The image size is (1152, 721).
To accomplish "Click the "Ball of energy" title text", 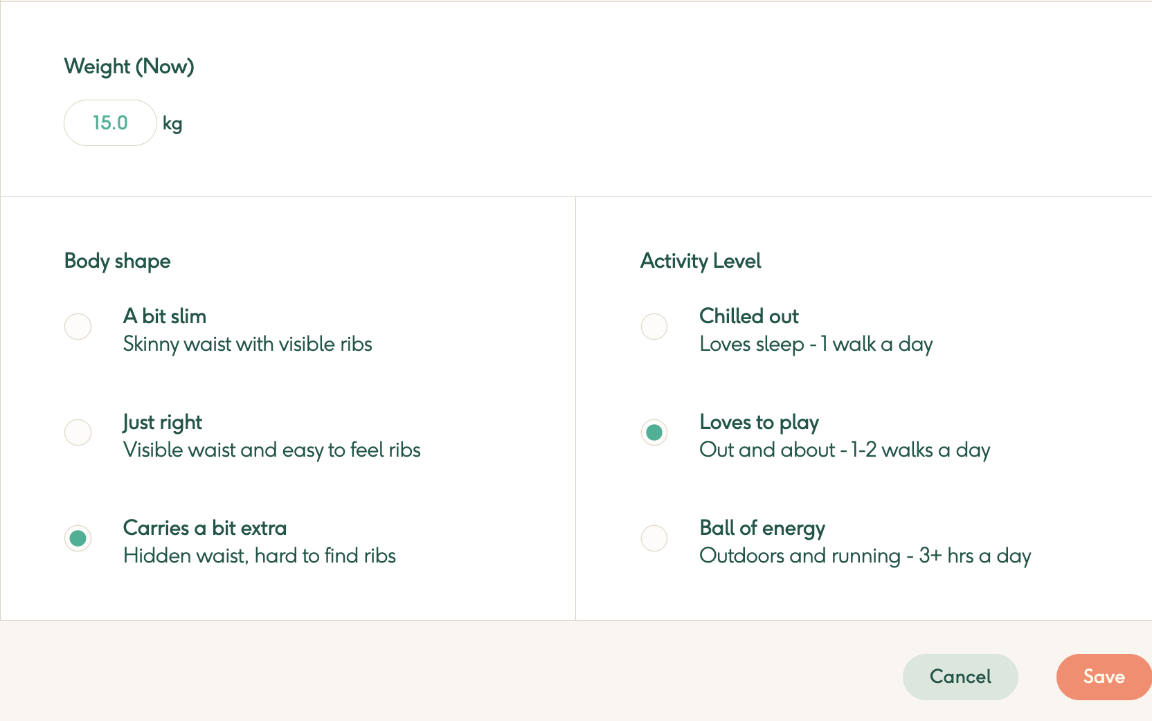I will (762, 528).
